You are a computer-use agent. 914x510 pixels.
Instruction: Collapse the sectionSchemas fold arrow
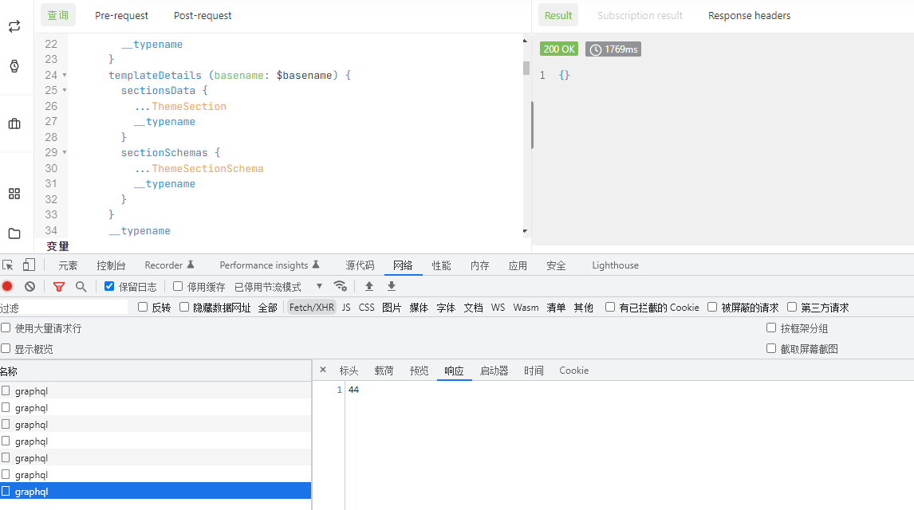click(65, 153)
